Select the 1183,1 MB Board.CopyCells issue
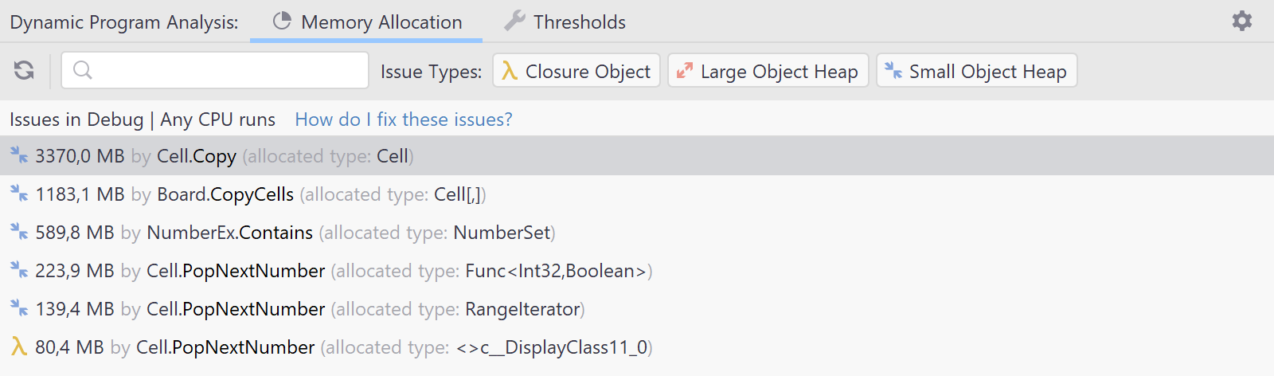 (637, 194)
